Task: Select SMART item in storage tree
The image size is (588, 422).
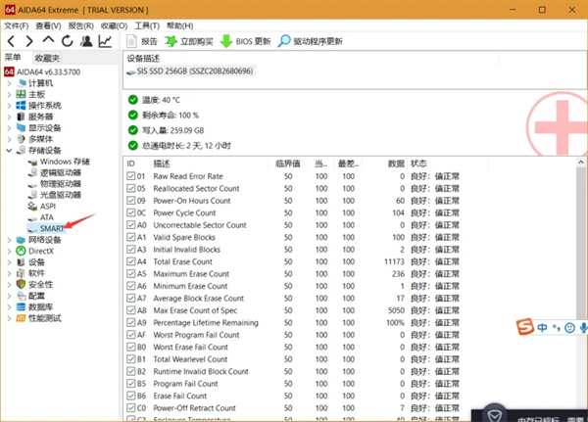Action: pos(52,228)
